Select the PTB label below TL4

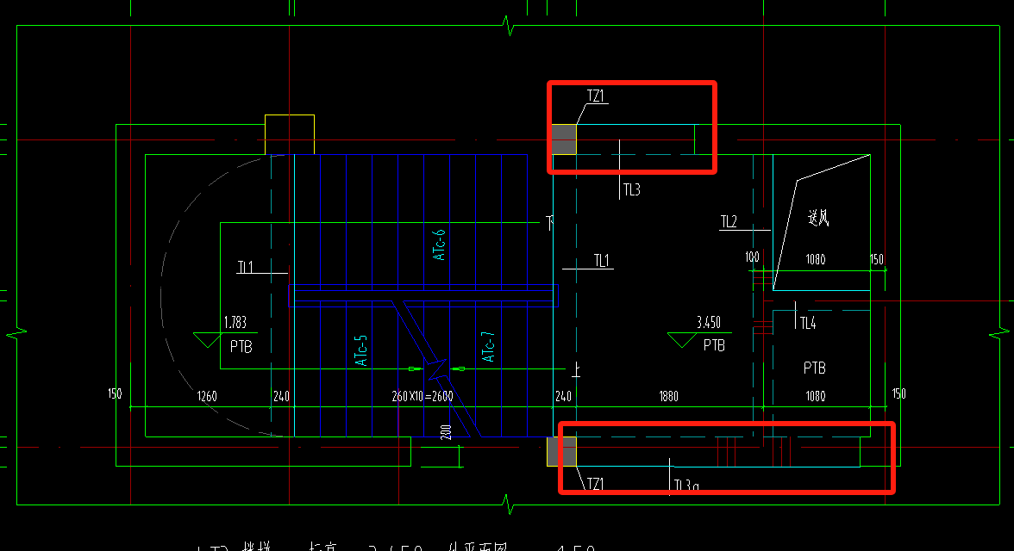(x=814, y=368)
